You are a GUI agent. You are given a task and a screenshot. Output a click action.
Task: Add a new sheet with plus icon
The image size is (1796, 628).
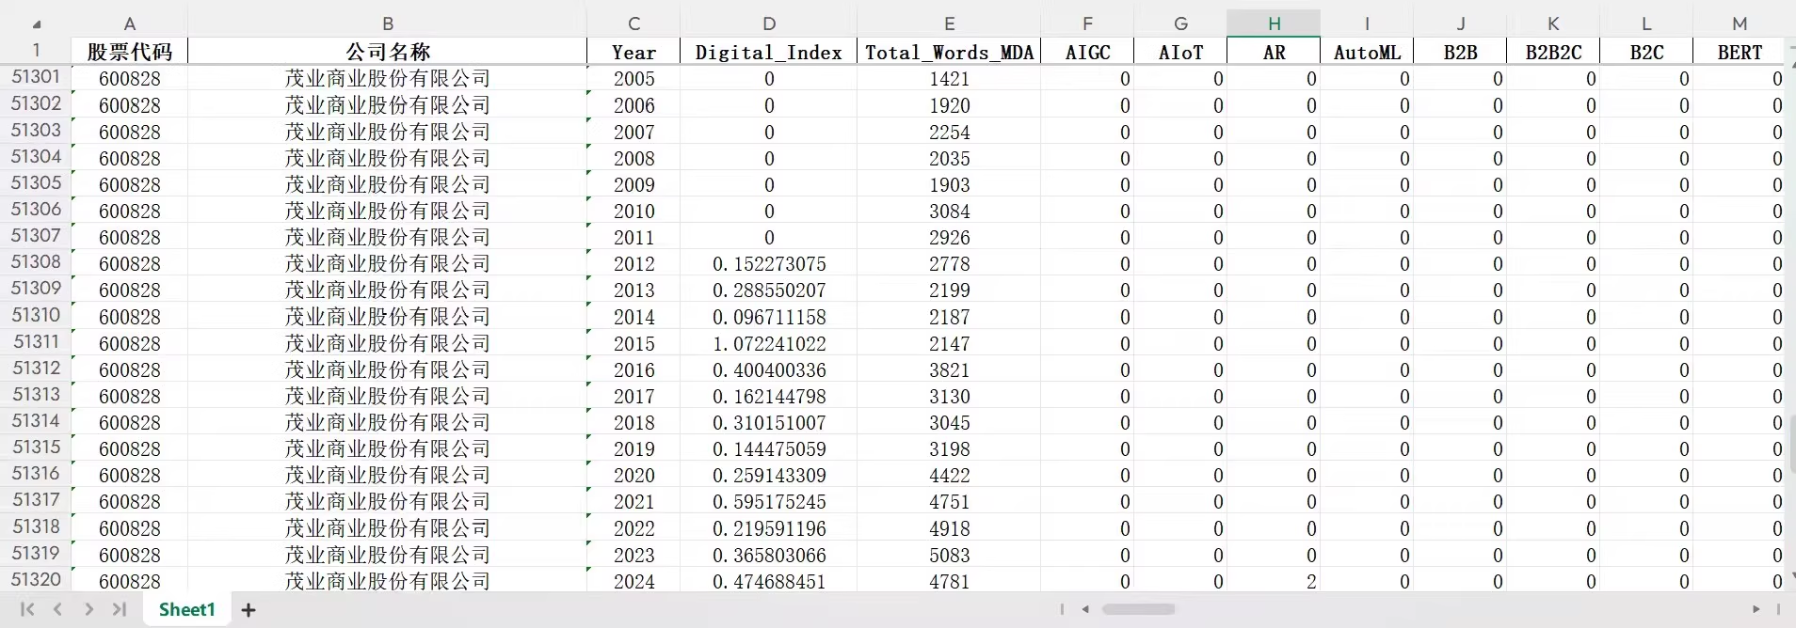[x=249, y=610]
